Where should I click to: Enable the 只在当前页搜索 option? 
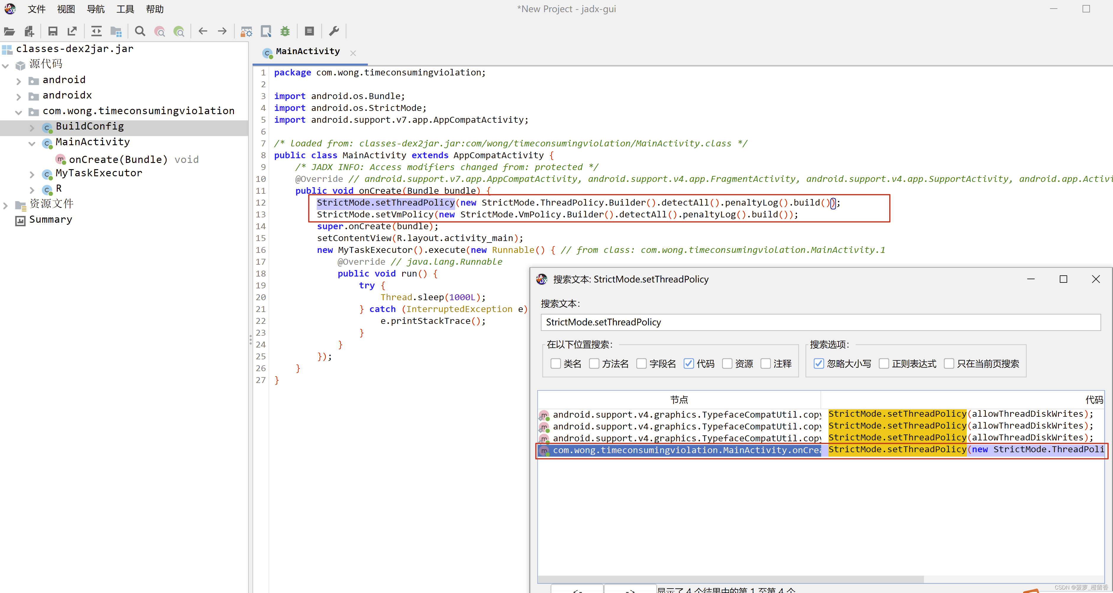949,363
